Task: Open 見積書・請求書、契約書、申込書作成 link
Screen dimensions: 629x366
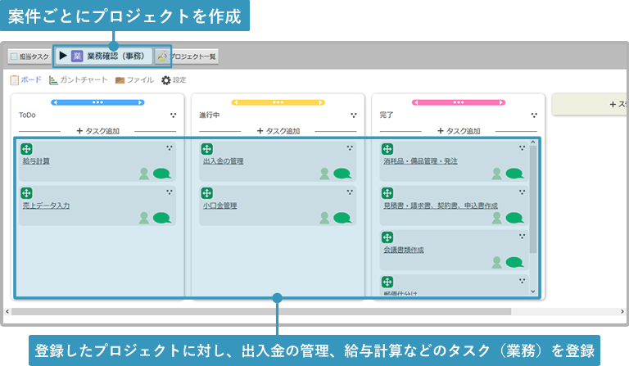Action: pyautogui.click(x=441, y=206)
